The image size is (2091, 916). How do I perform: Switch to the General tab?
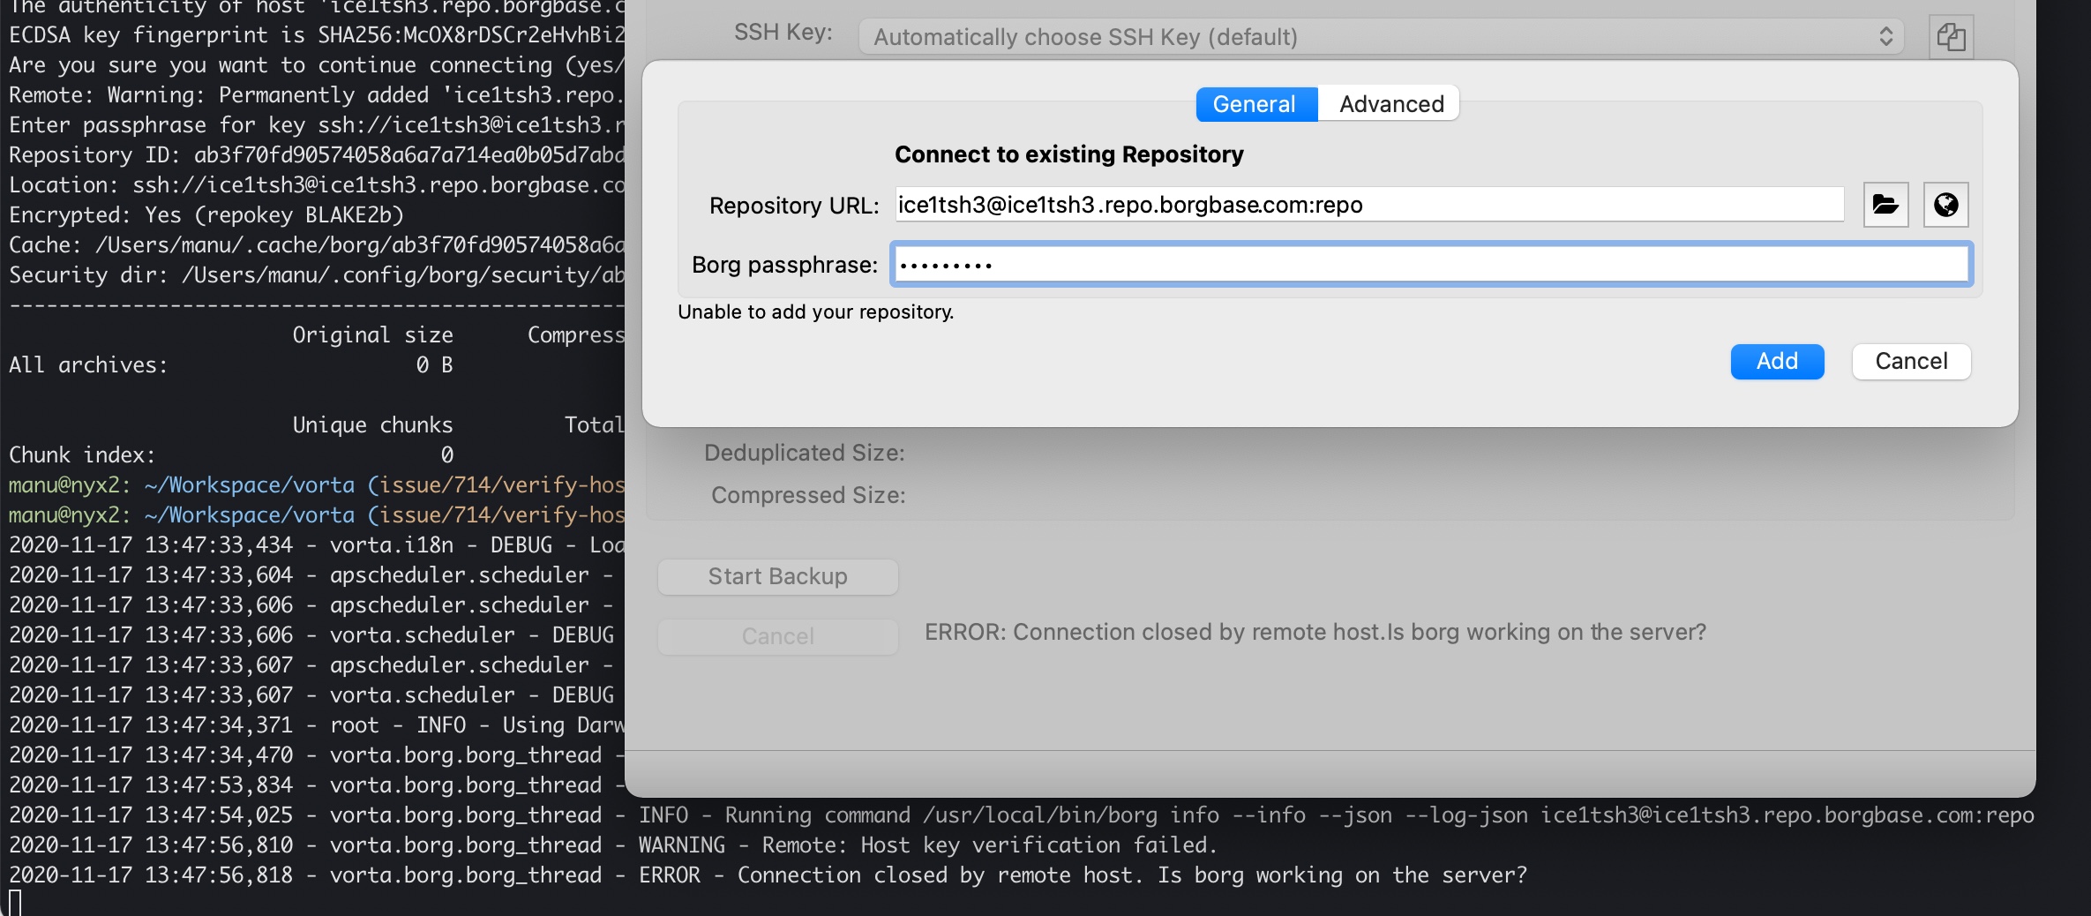tap(1256, 104)
